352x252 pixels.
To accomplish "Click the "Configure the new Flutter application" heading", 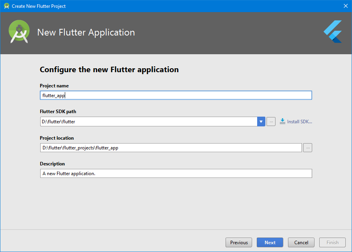I will coord(109,70).
